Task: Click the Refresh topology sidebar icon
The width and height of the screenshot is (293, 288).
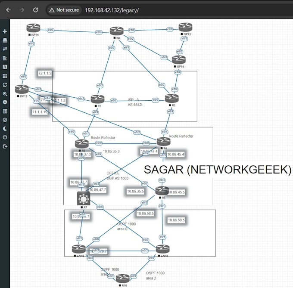Action: [x=5, y=85]
